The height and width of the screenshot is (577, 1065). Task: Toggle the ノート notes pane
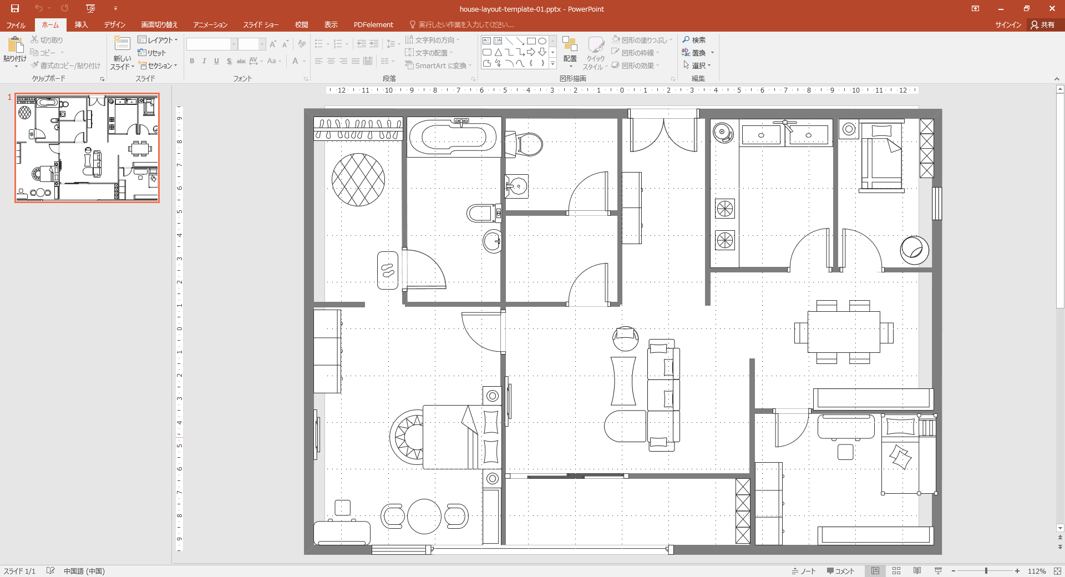pyautogui.click(x=804, y=571)
